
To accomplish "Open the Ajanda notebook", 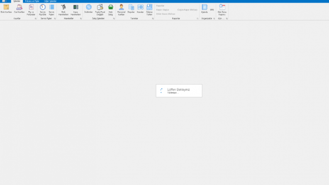I will (205, 9).
